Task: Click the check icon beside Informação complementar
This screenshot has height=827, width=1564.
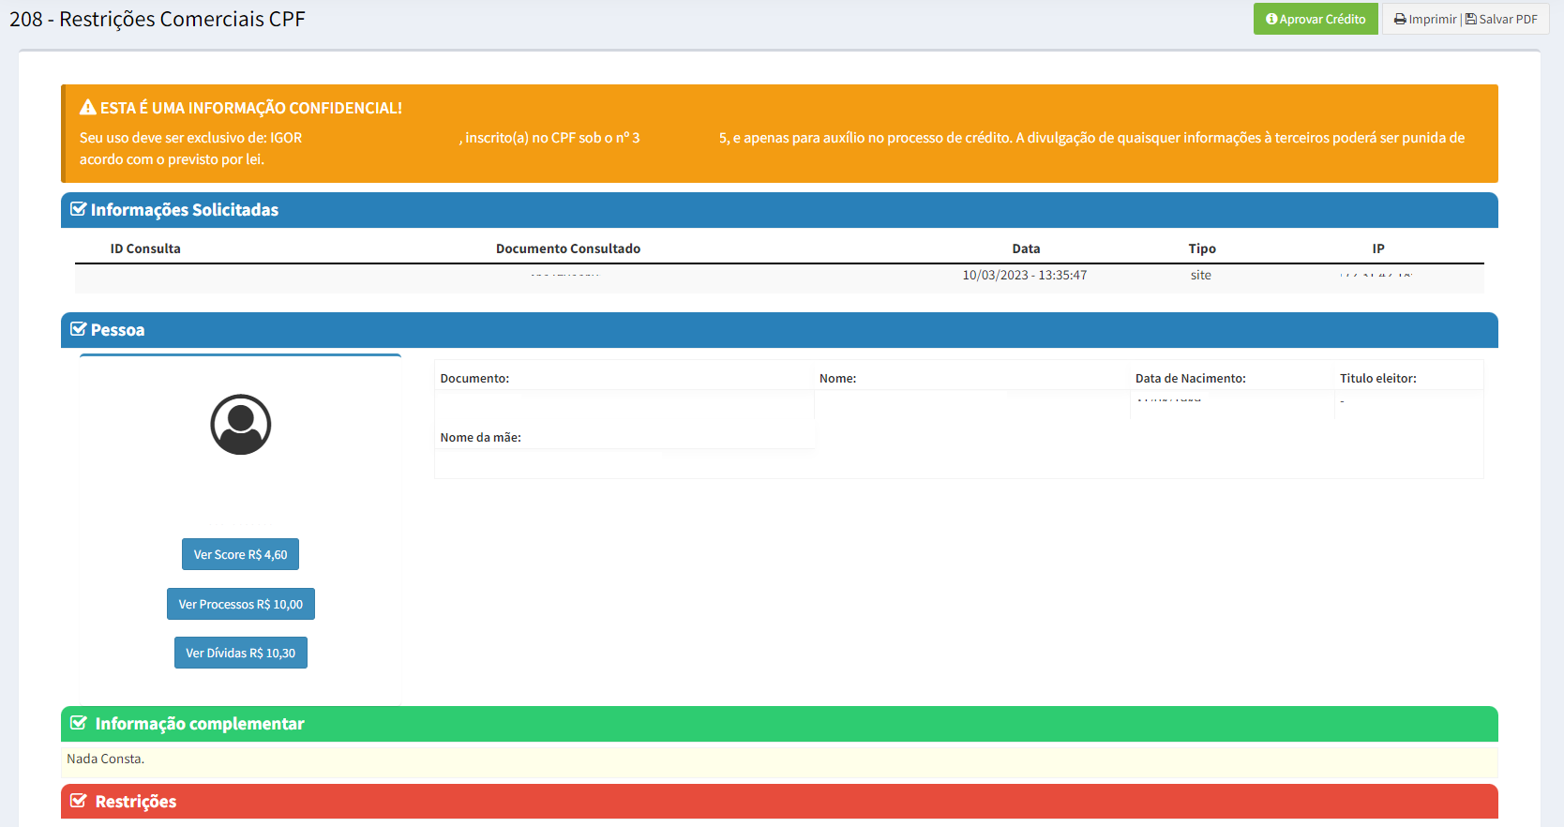Action: [79, 723]
